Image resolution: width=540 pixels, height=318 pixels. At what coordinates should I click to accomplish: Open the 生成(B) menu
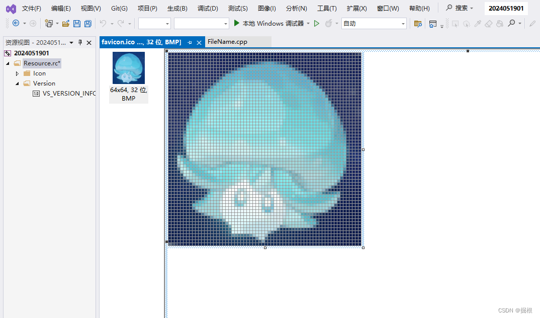[177, 8]
